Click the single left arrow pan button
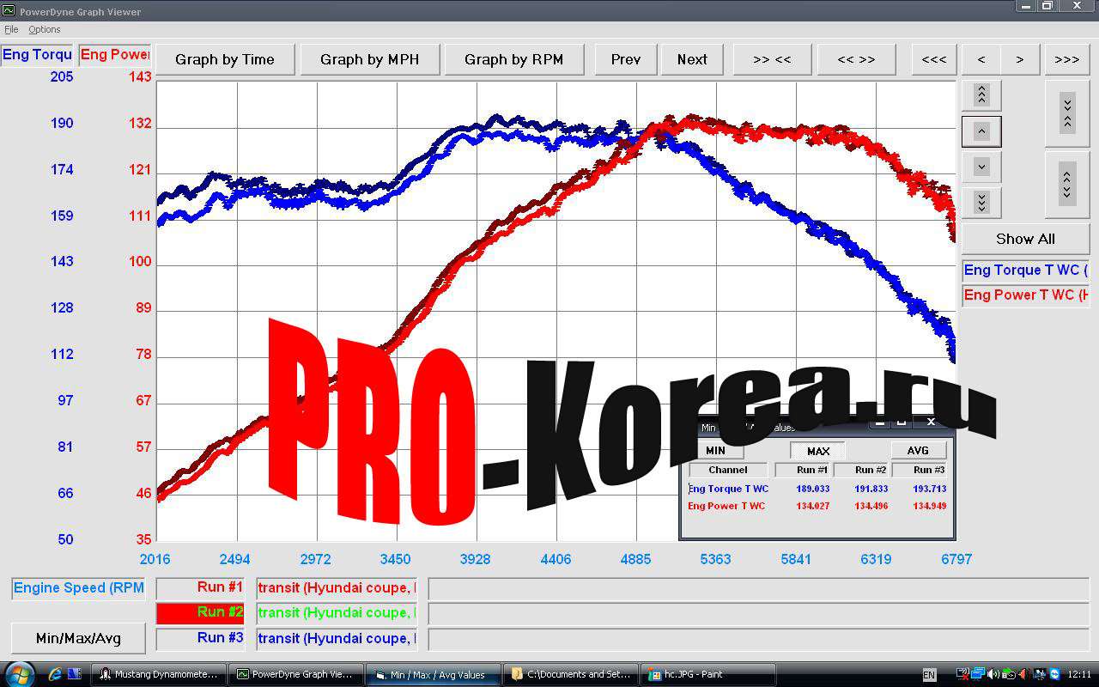The height and width of the screenshot is (687, 1099). pyautogui.click(x=981, y=59)
